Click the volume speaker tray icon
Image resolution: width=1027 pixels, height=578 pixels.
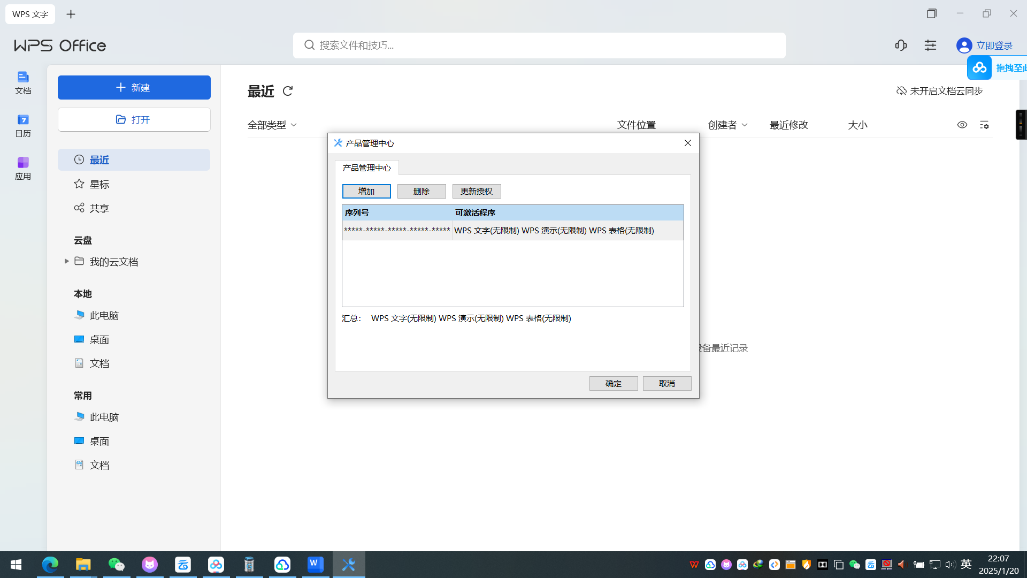pos(950,565)
